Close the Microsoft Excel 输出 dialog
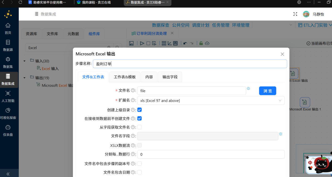Screen dimensions: 332x177 coord(282,54)
